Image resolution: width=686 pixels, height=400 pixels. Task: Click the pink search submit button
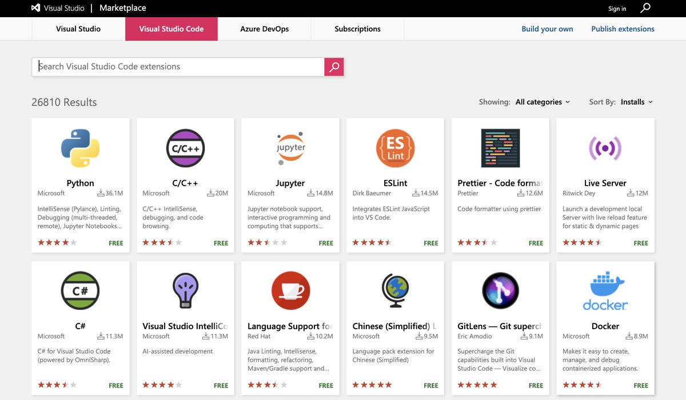334,67
